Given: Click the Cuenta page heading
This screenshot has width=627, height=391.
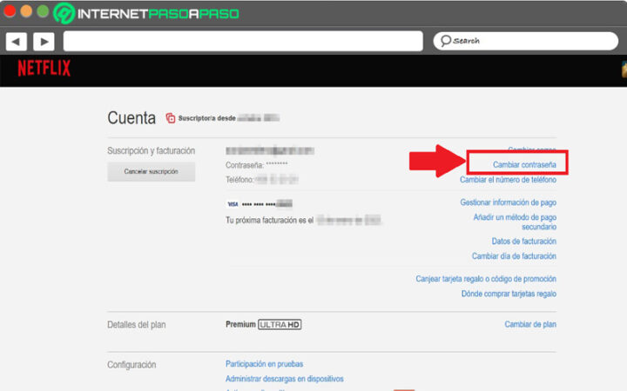Looking at the screenshot, I should coord(131,118).
